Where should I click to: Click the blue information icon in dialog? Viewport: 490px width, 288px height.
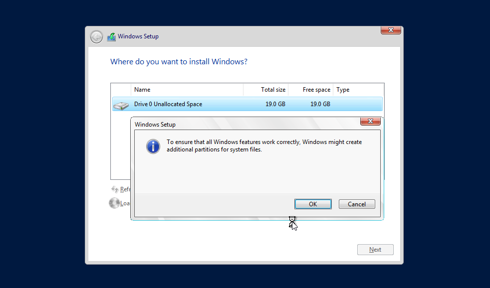click(153, 146)
